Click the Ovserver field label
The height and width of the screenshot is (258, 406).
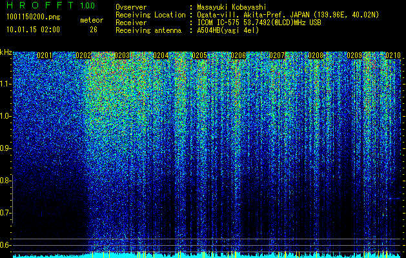[131, 7]
